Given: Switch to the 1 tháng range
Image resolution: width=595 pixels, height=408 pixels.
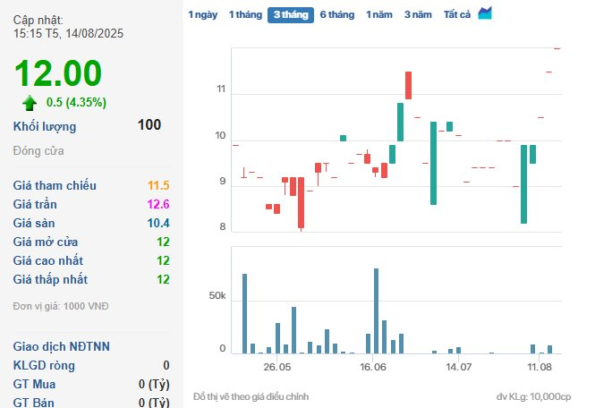Looking at the screenshot, I should click(x=244, y=15).
